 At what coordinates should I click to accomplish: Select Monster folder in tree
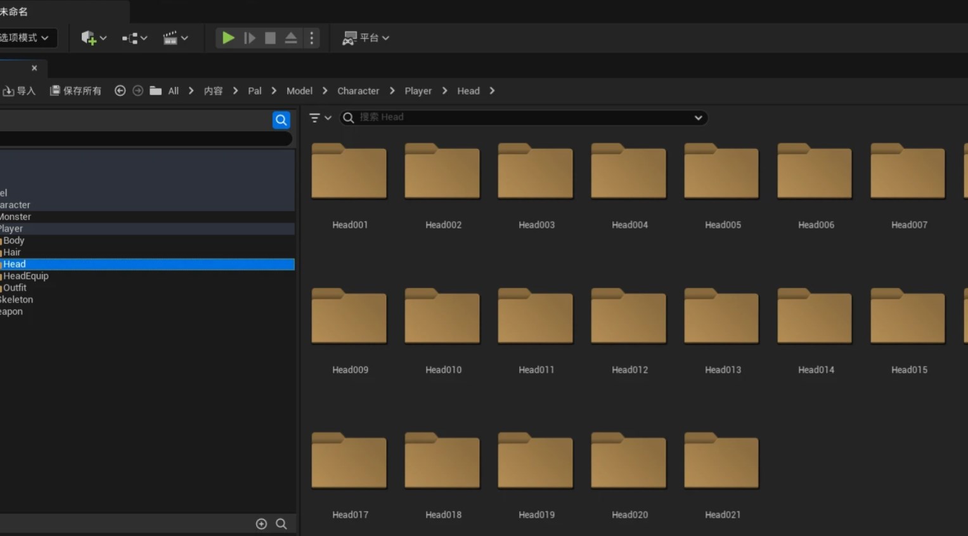[x=15, y=216]
